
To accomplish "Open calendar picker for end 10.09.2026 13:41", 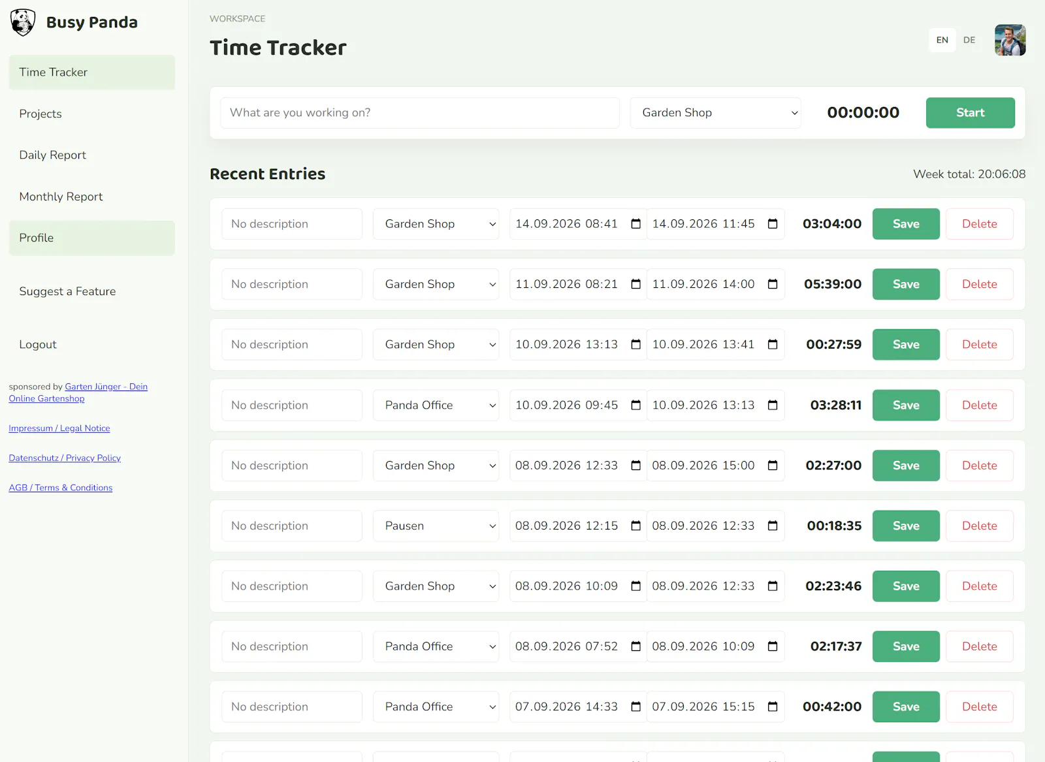I will pos(773,344).
